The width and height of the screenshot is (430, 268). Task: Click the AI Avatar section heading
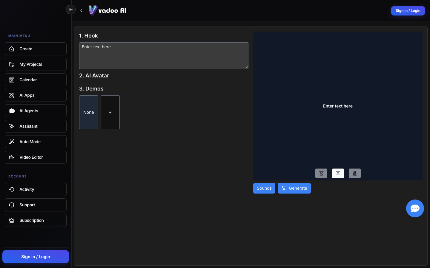pos(94,76)
